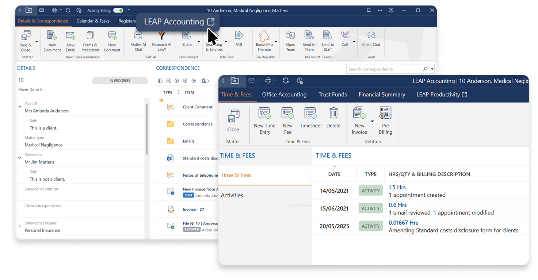Open Research AI LawY

[161, 41]
